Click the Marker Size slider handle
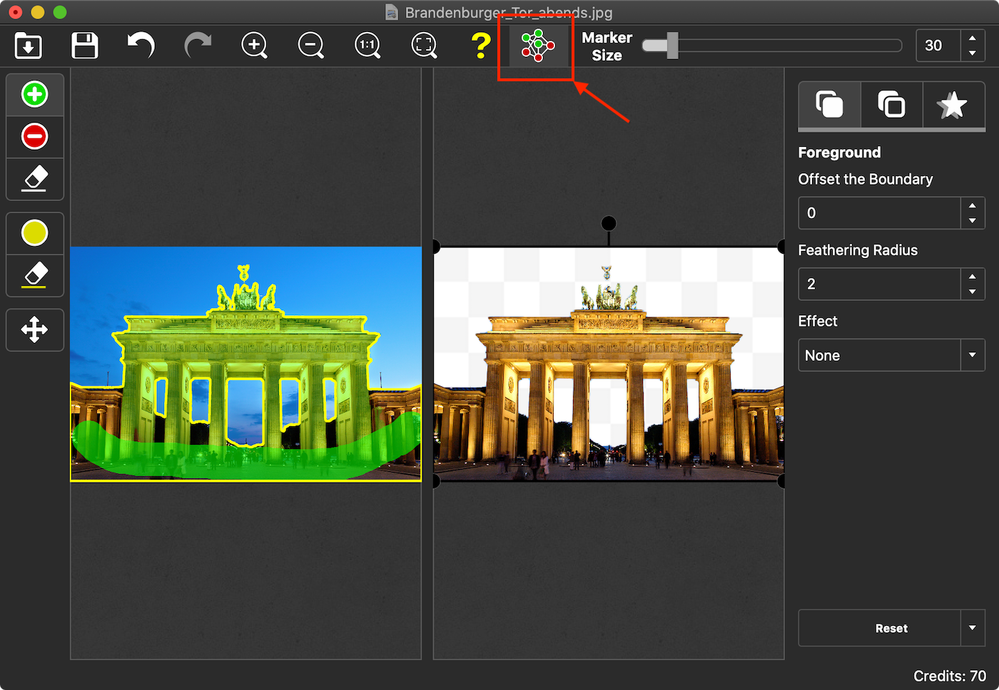The width and height of the screenshot is (999, 690). pos(671,46)
